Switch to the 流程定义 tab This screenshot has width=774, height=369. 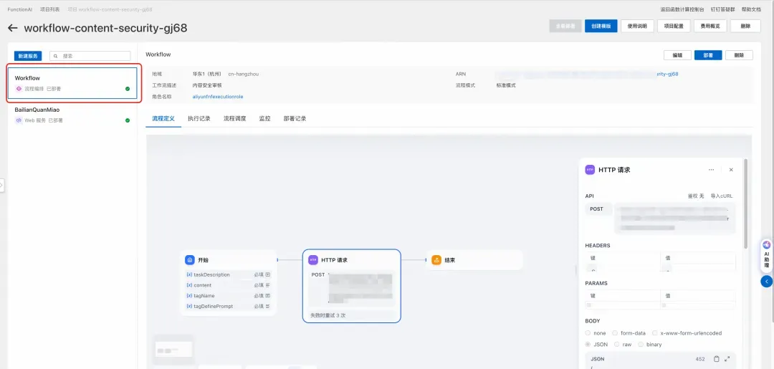click(163, 119)
